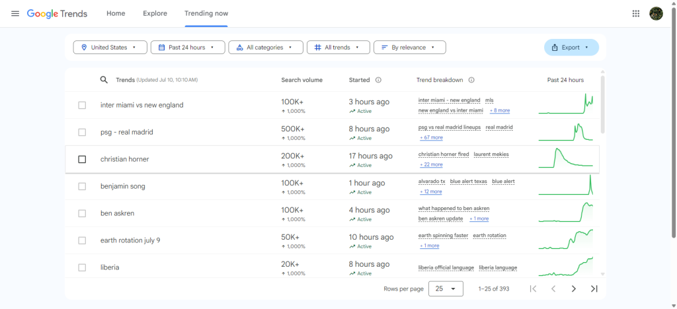Click the 'blue alert texas' breakdown tag

469,182
